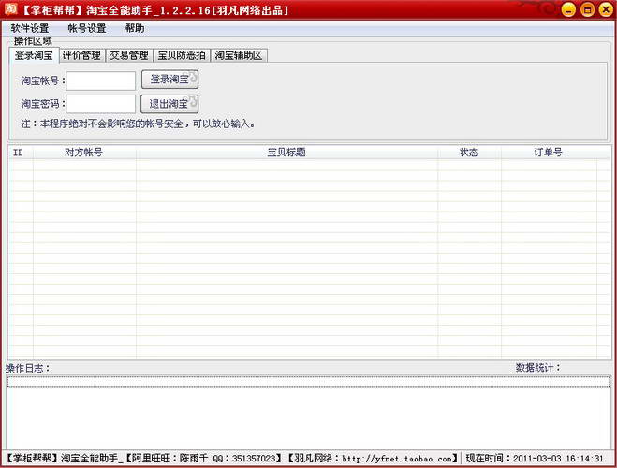The image size is (617, 468).
Task: Switch to the 评价管理 tab
Action: [81, 55]
